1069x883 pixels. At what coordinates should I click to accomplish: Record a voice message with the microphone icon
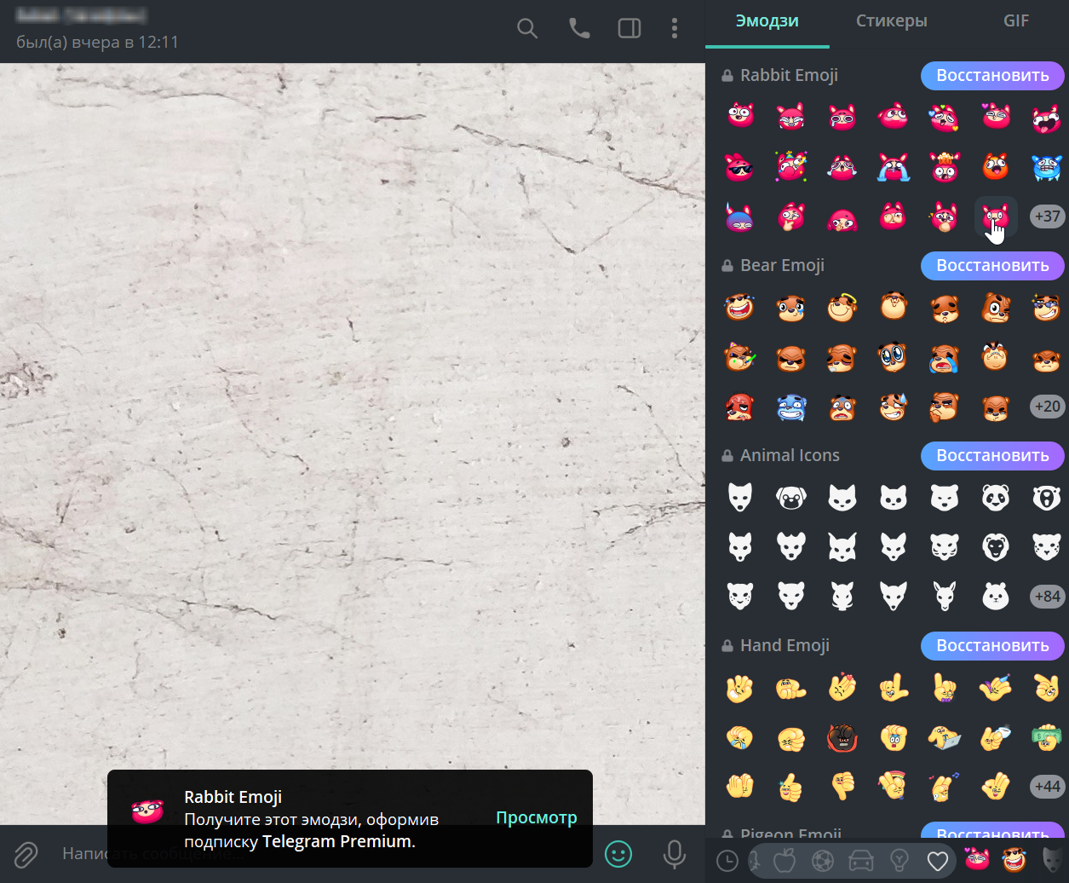click(x=675, y=853)
